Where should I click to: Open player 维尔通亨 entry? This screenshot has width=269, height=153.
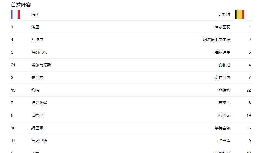click(222, 52)
